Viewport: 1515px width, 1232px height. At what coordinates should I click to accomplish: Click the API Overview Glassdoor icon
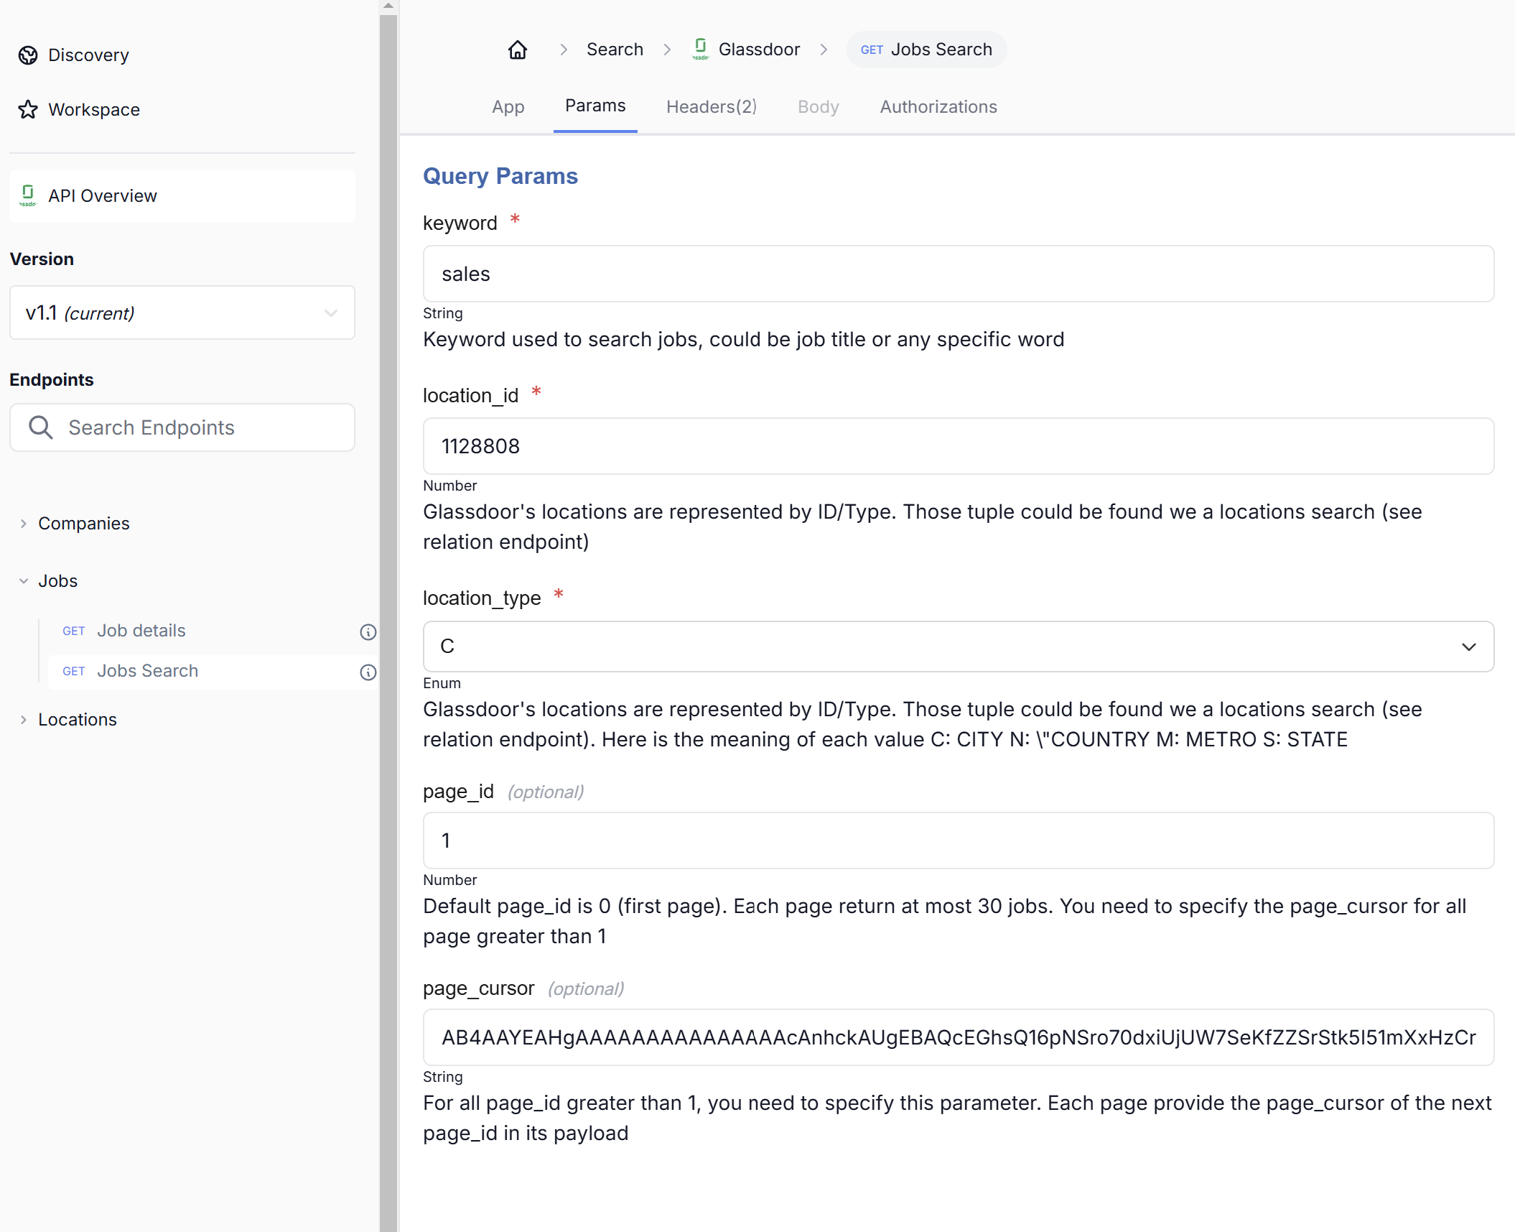(28, 195)
